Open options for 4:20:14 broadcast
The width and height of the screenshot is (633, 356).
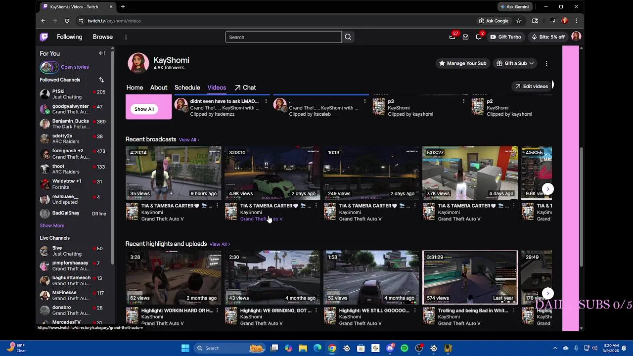(217, 206)
